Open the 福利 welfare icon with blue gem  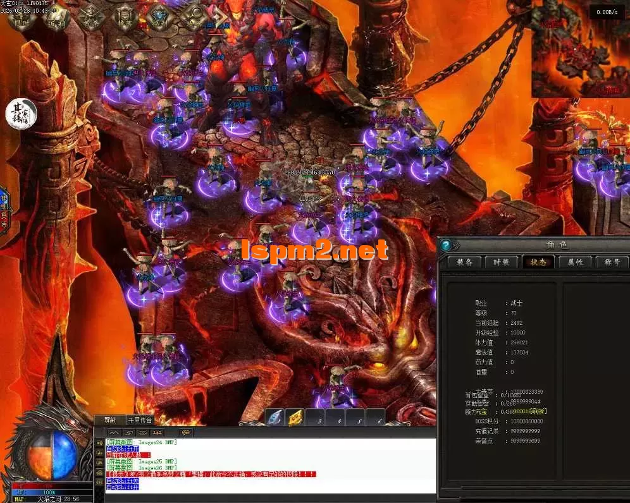coord(159,18)
